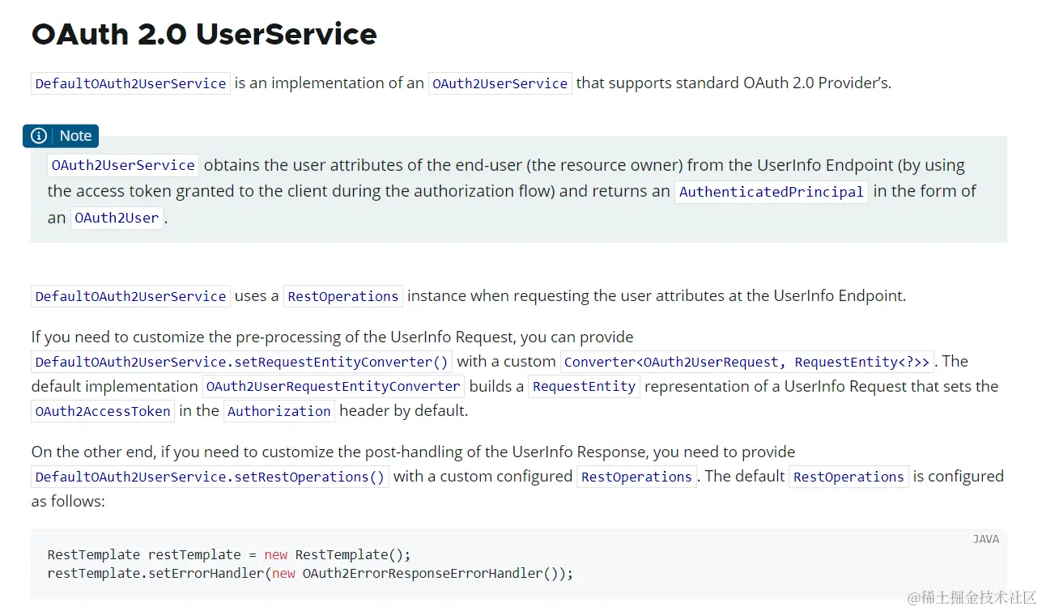Open the OAuth2UserRequestEntityConverter reference
The height and width of the screenshot is (611, 1042).
point(333,386)
